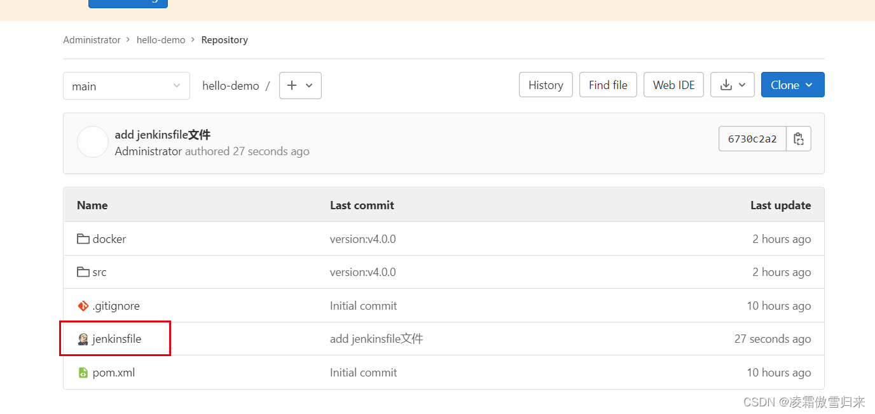This screenshot has height=414, width=875.
Task: Open the commit 6730c2a2 link
Action: tap(752, 139)
